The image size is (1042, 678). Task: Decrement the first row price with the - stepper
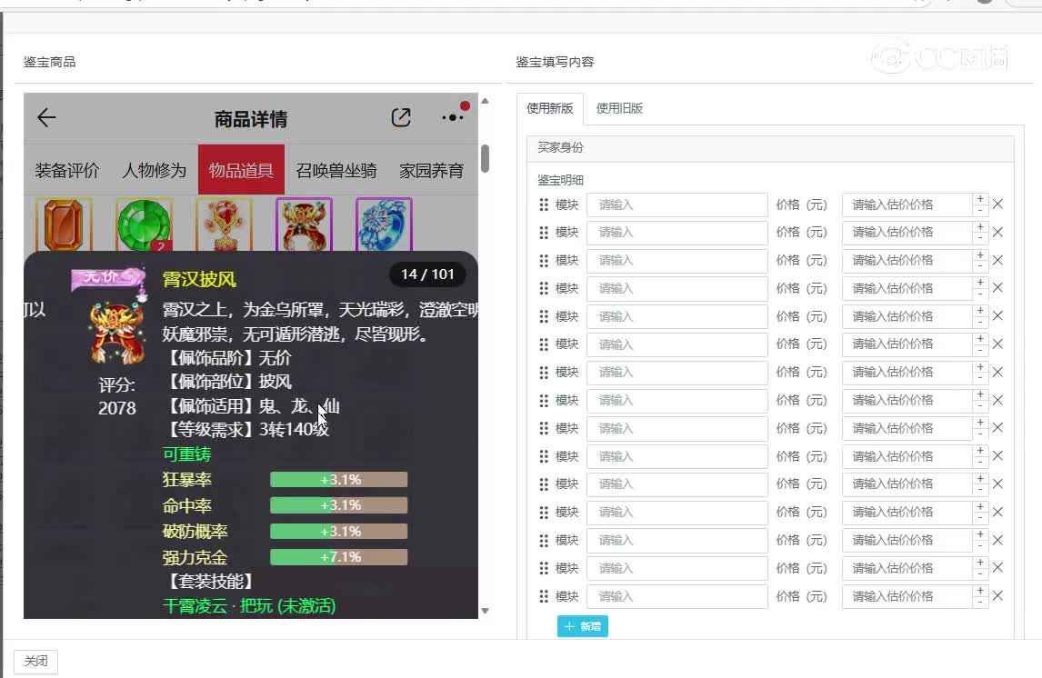coord(979,210)
